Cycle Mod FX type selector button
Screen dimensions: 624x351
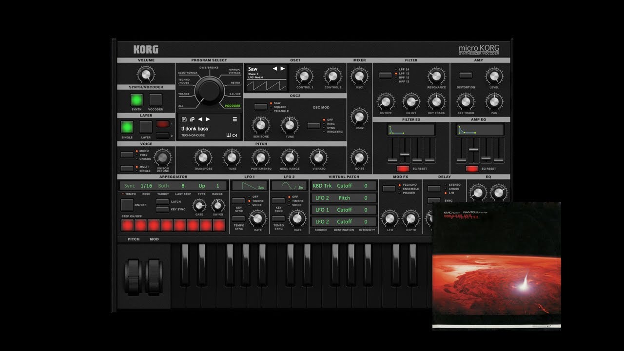point(389,188)
